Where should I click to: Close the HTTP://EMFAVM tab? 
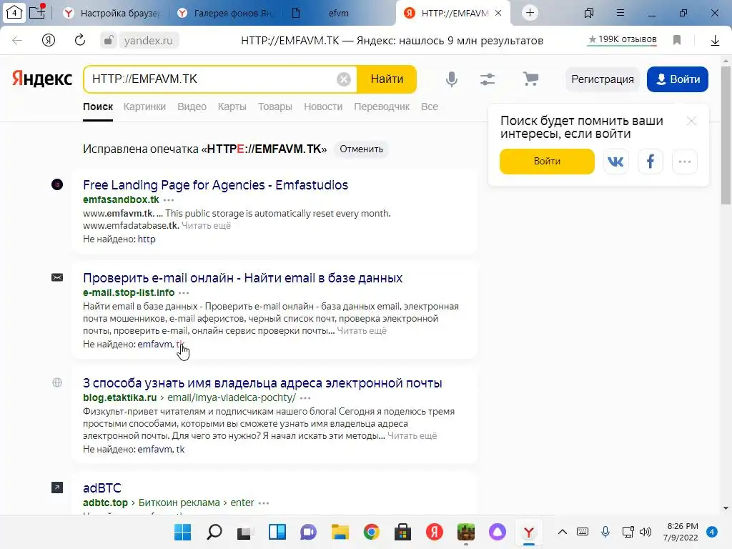coord(498,13)
